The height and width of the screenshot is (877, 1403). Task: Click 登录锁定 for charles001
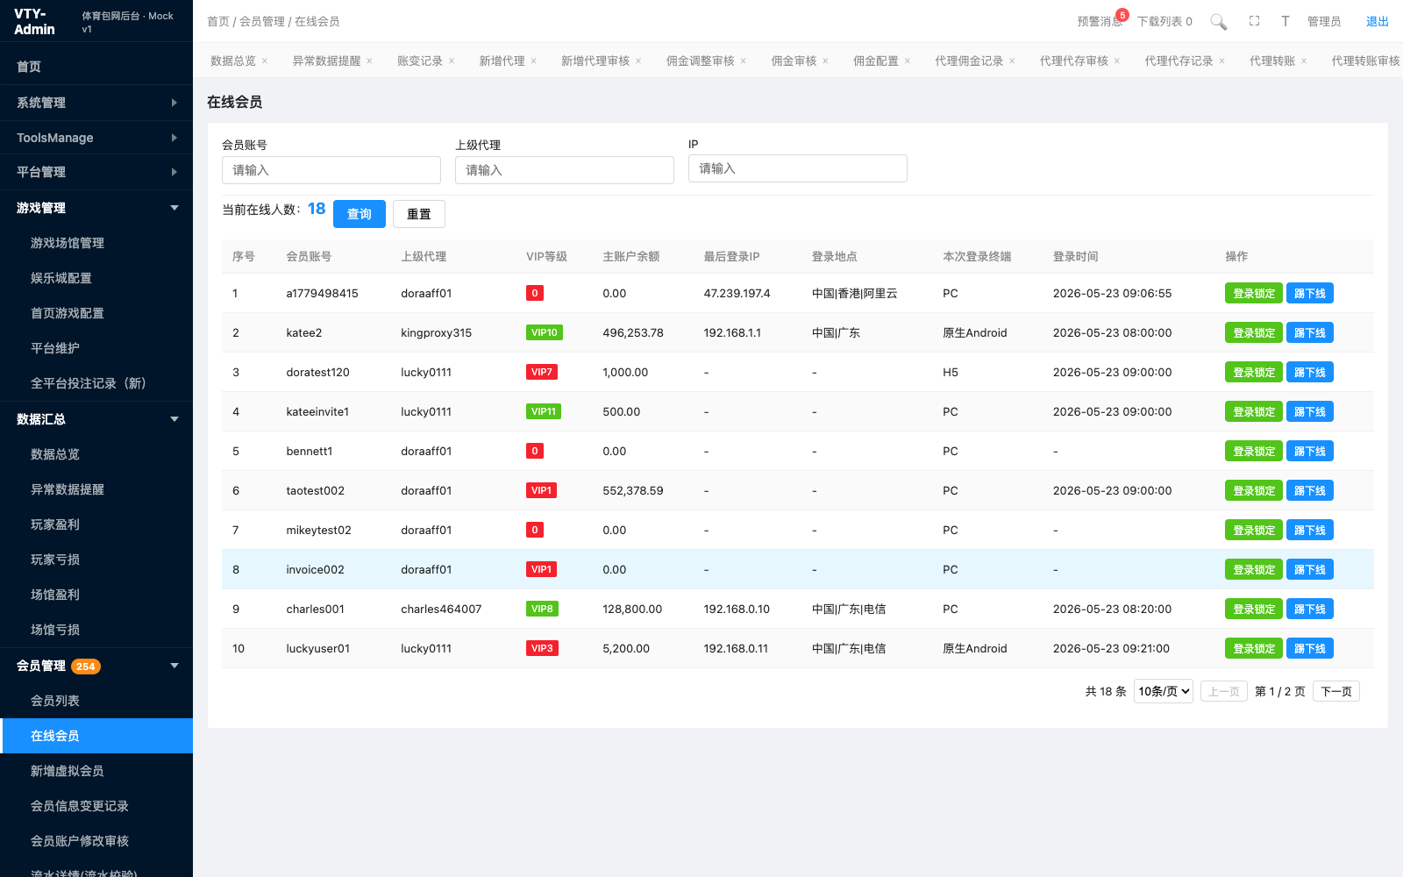(1254, 609)
